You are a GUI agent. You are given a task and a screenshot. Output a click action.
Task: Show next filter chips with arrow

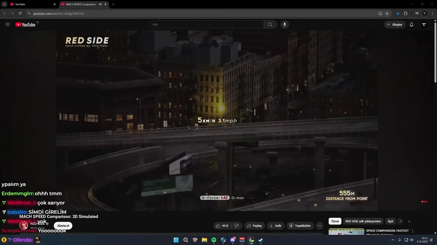tap(409, 221)
